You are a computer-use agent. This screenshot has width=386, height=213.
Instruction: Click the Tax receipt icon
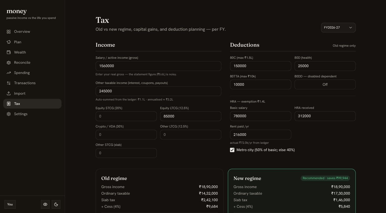[x=9, y=104]
